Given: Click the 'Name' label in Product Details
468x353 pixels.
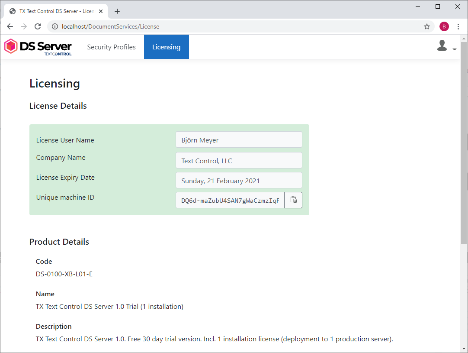Looking at the screenshot, I should point(45,294).
